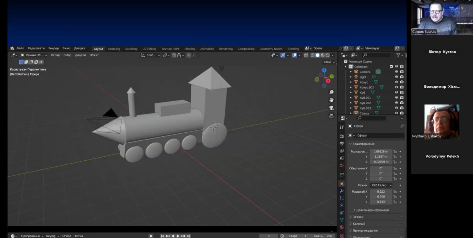This screenshot has width=473, height=238.
Task: Open the Додати menu in the viewport header
Action: (80, 55)
